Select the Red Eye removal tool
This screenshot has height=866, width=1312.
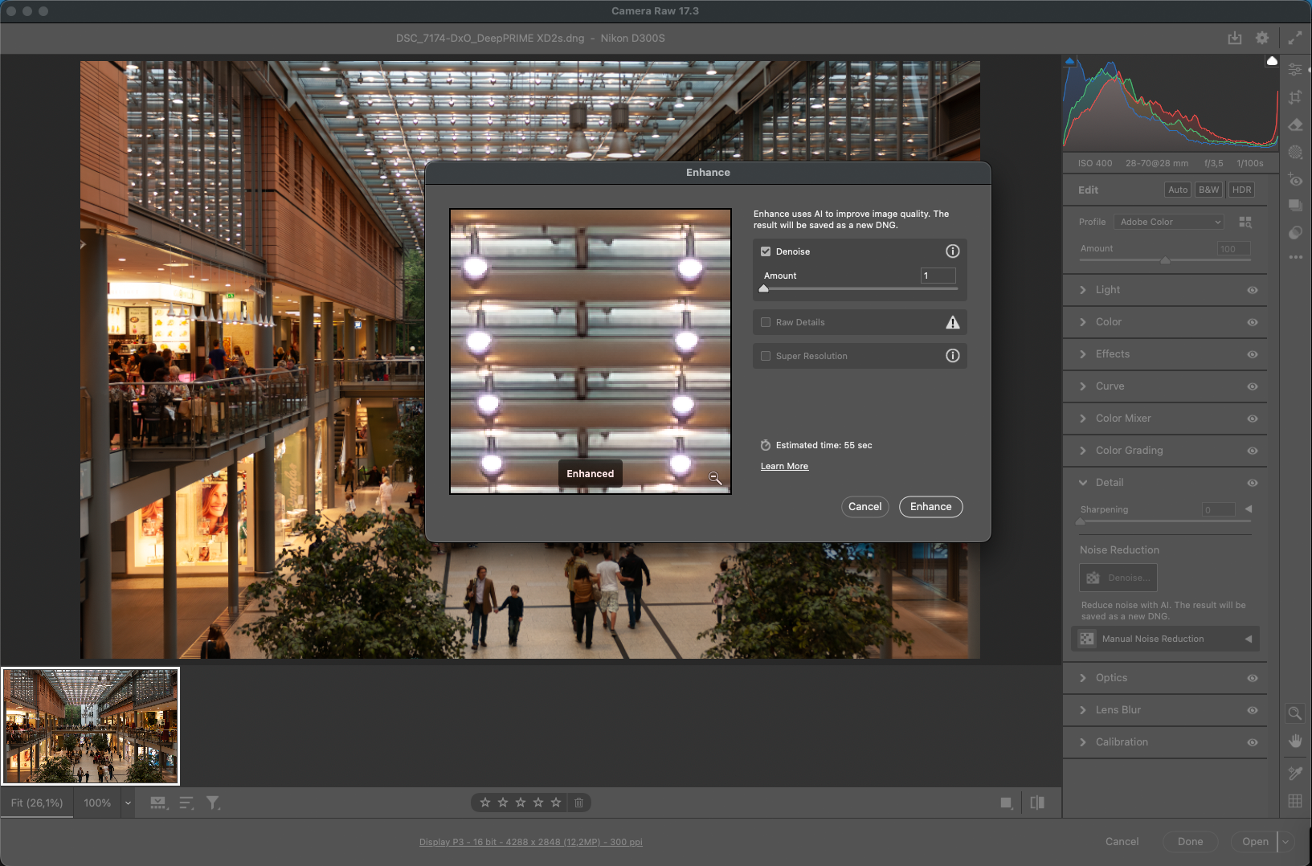pos(1295,180)
